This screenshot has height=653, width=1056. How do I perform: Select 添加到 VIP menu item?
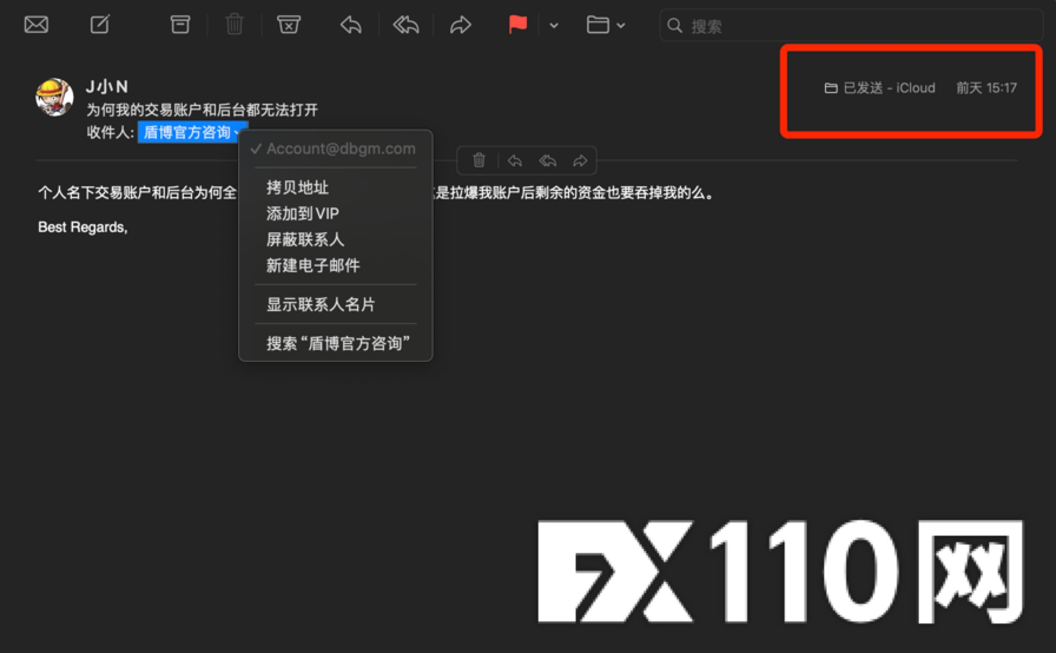point(302,213)
